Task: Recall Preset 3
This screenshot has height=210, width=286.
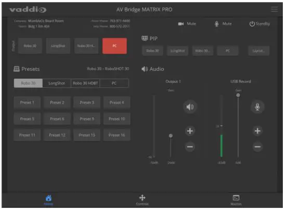Action: pyautogui.click(x=87, y=103)
